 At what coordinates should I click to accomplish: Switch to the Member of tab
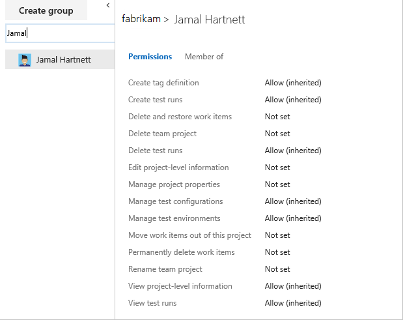coord(204,57)
